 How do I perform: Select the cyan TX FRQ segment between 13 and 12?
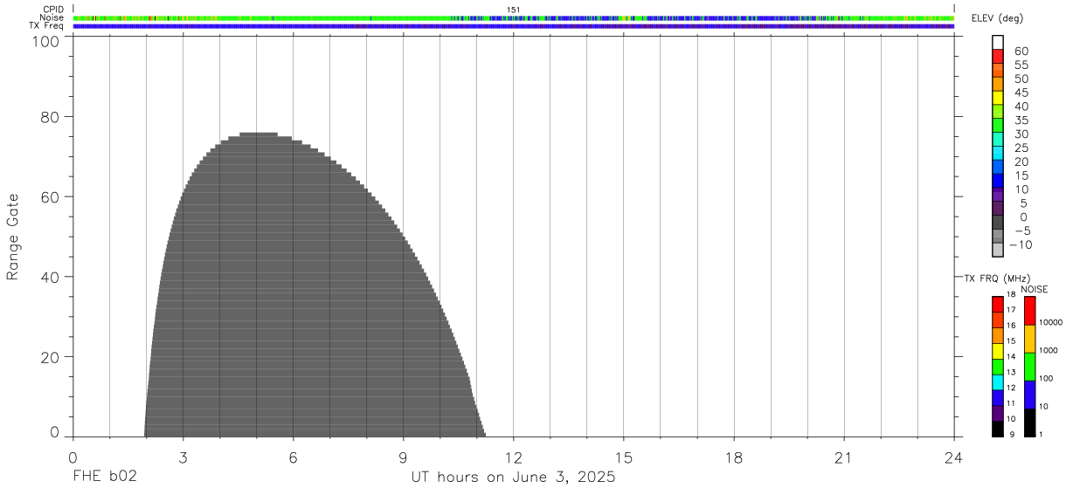pos(997,382)
